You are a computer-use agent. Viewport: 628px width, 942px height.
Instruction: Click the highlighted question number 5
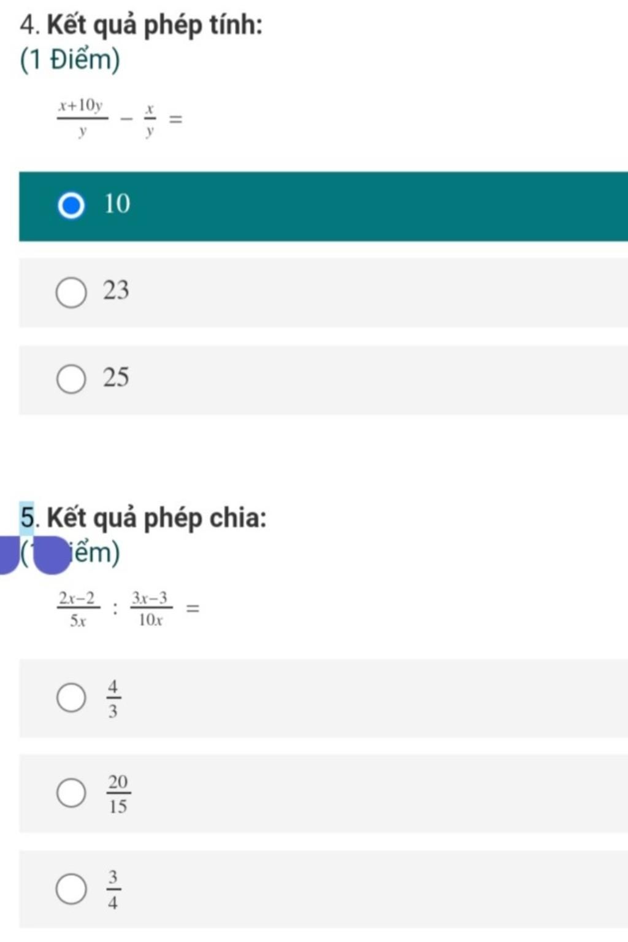27,517
